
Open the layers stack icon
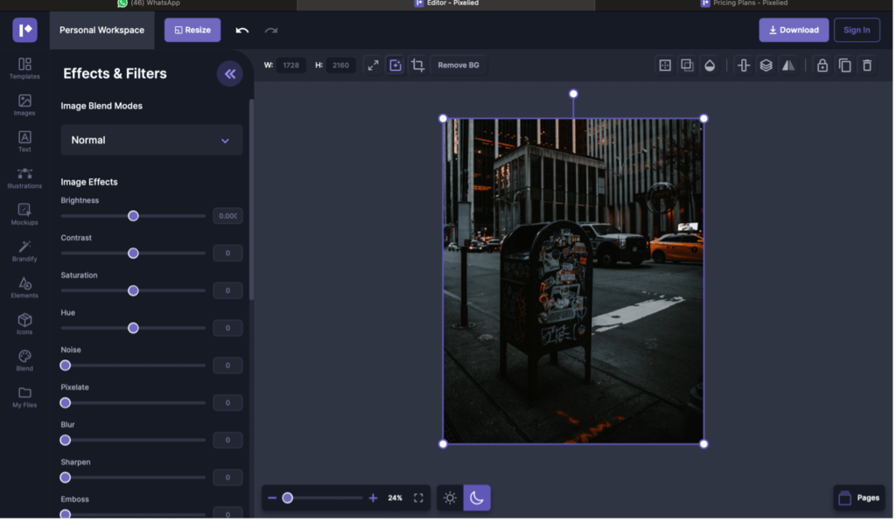(x=766, y=66)
